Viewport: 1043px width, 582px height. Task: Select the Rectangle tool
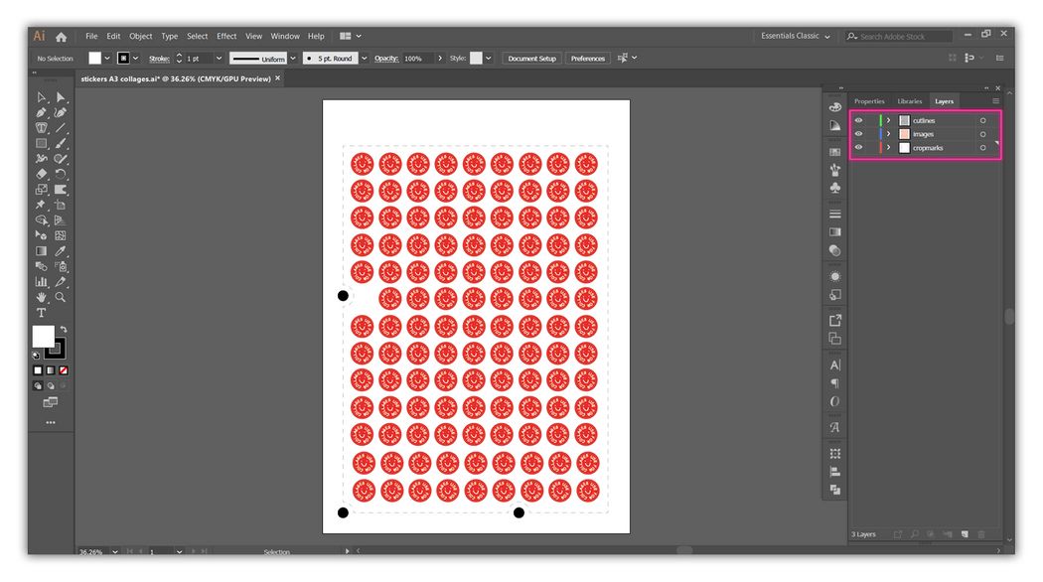[42, 142]
